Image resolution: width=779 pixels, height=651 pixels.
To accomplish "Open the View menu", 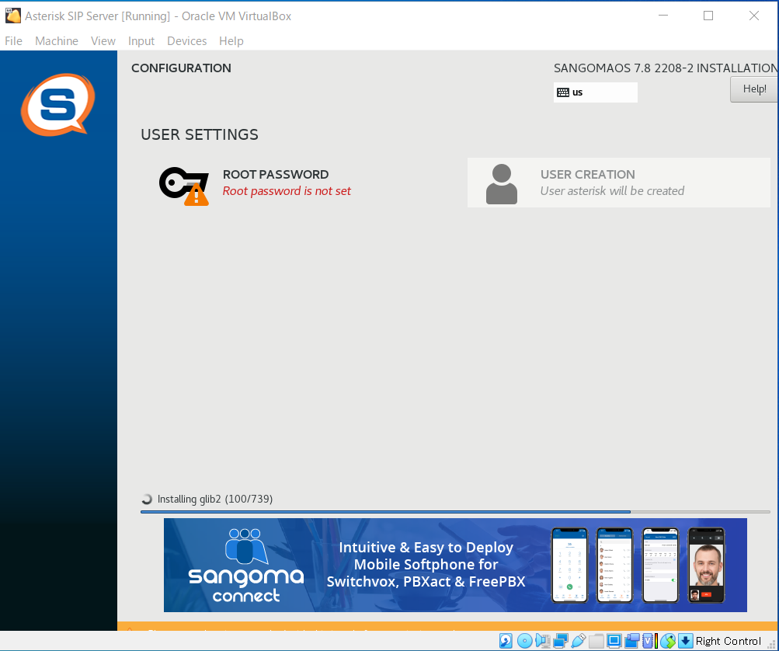I will [103, 40].
